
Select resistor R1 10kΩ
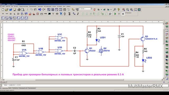(24, 44)
